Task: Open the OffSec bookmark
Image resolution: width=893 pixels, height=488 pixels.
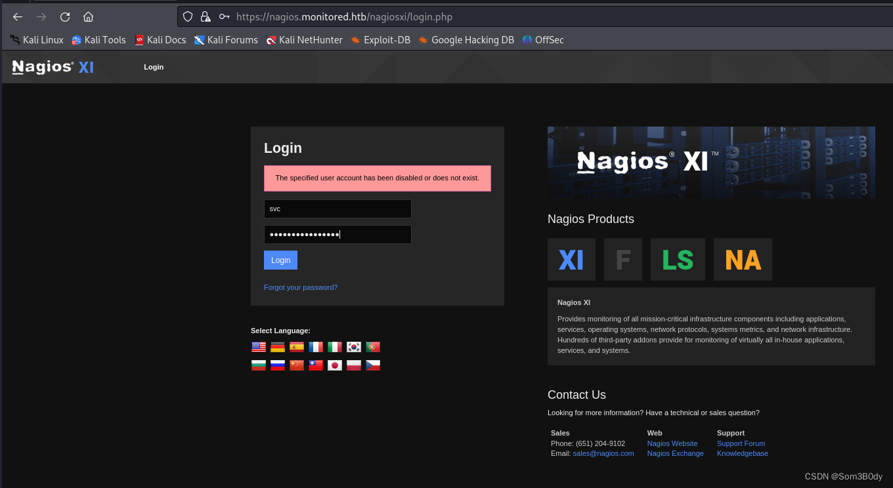Action: coord(543,40)
